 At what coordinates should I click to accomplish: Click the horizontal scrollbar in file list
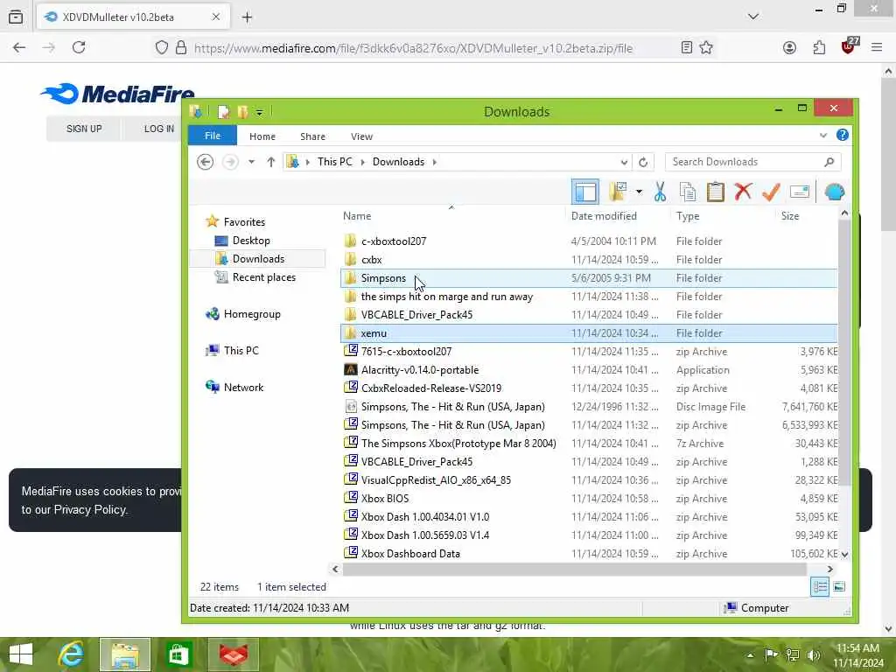pyautogui.click(x=574, y=569)
